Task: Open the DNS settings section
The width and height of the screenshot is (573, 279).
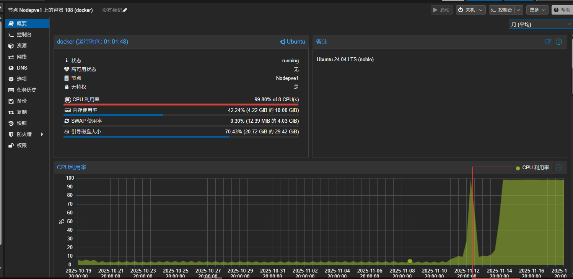Action: (22, 68)
